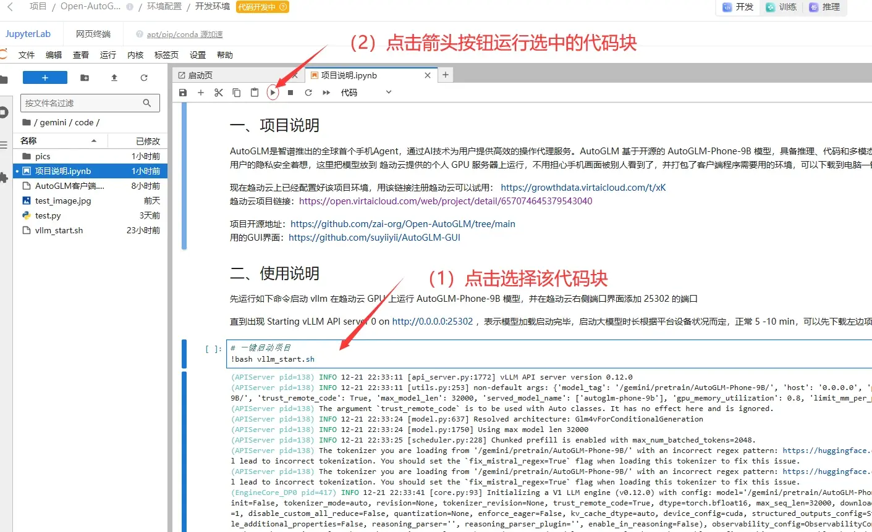Open the 帮助 menu
Image resolution: width=872 pixels, height=532 pixels.
[225, 55]
